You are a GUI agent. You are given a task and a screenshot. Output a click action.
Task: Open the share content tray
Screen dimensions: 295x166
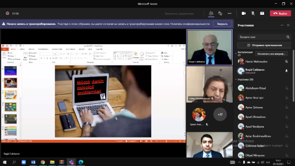click(262, 13)
